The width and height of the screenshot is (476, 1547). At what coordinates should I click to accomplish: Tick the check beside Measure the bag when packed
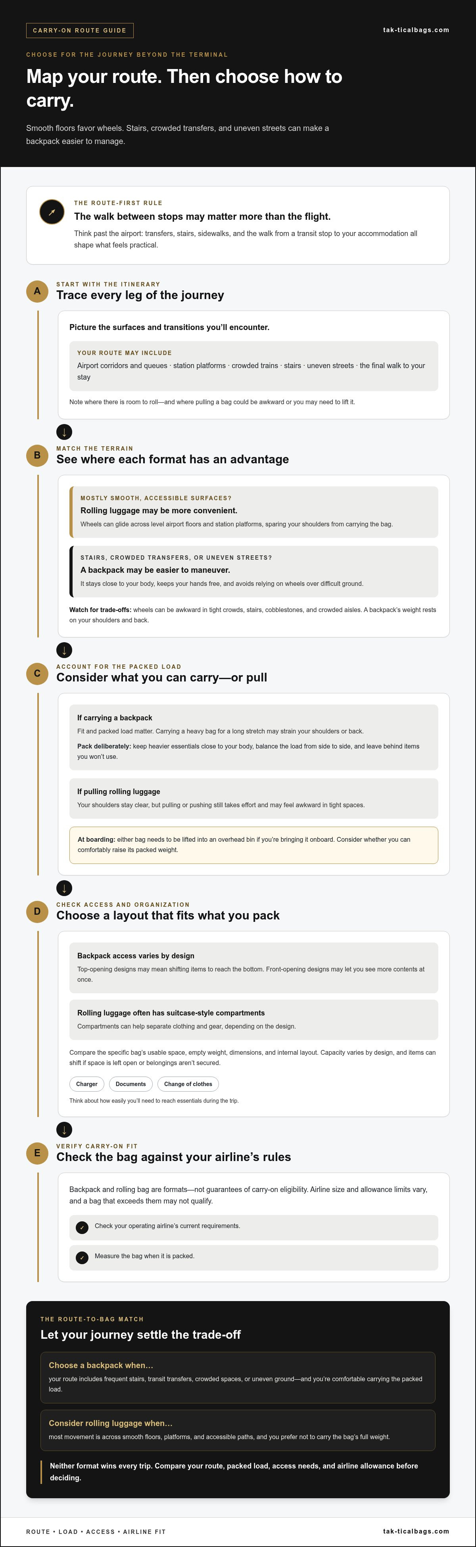(82, 1257)
